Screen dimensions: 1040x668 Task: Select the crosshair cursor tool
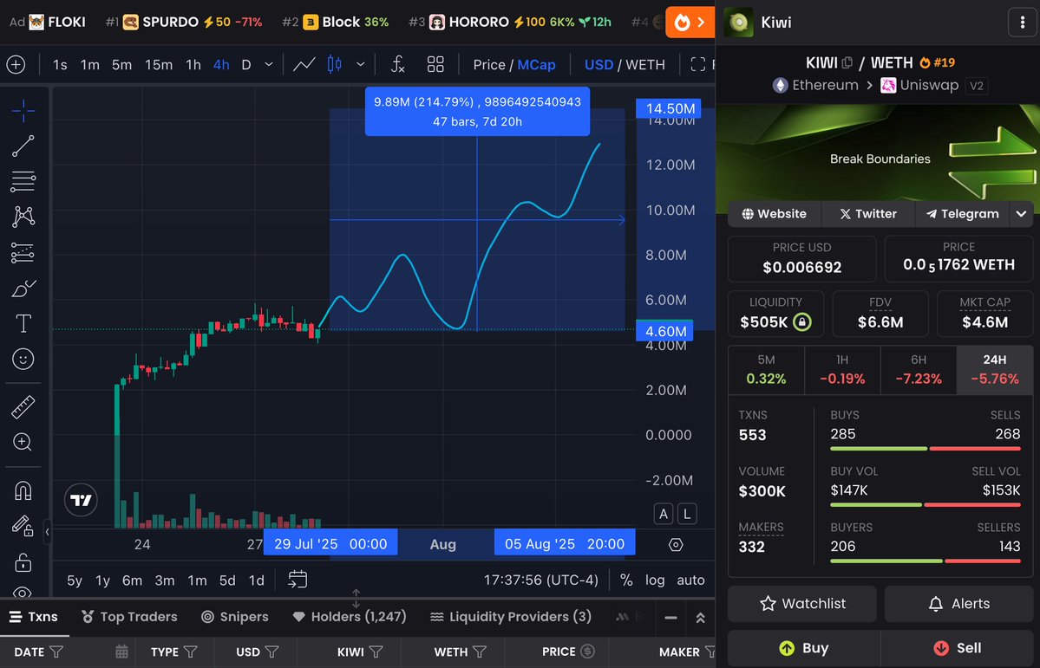23,111
